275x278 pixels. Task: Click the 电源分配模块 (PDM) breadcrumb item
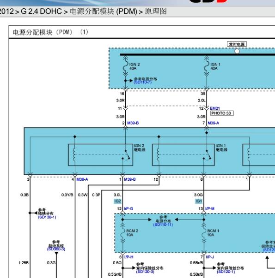pyautogui.click(x=104, y=12)
